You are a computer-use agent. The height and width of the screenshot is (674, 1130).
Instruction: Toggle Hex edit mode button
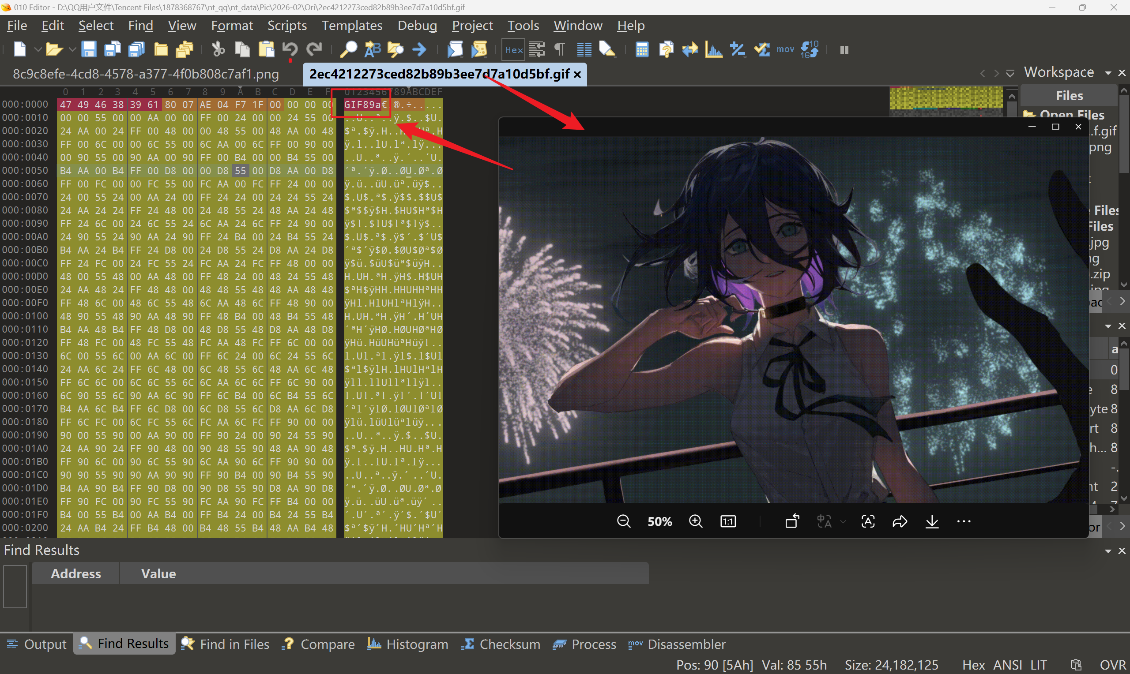coord(513,49)
